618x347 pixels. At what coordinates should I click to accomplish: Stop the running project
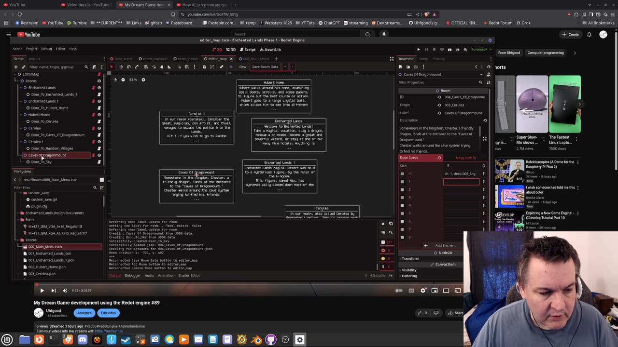click(x=434, y=49)
